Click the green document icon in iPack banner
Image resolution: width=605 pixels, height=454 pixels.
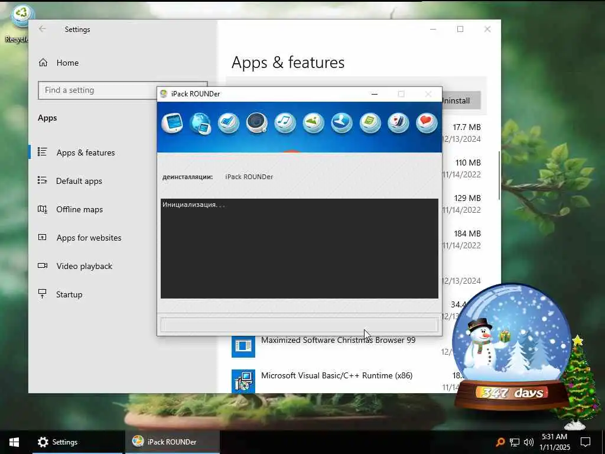370,123
